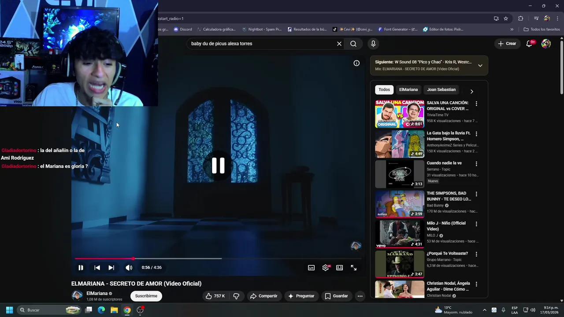Enter full screen mode
This screenshot has height=317, width=564.
(x=353, y=268)
